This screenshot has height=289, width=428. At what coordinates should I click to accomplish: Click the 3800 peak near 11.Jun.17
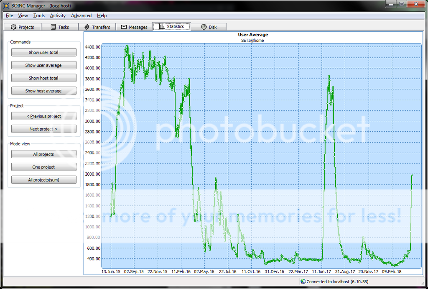[x=329, y=77]
